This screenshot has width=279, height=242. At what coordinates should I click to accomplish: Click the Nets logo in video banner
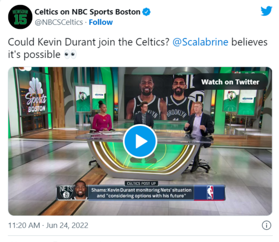tap(66, 192)
